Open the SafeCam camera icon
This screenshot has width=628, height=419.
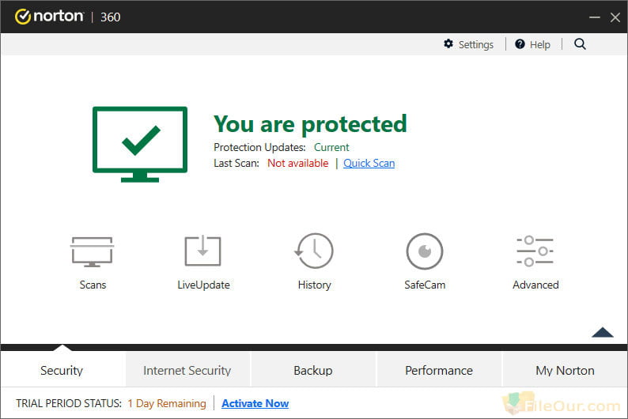click(x=425, y=251)
